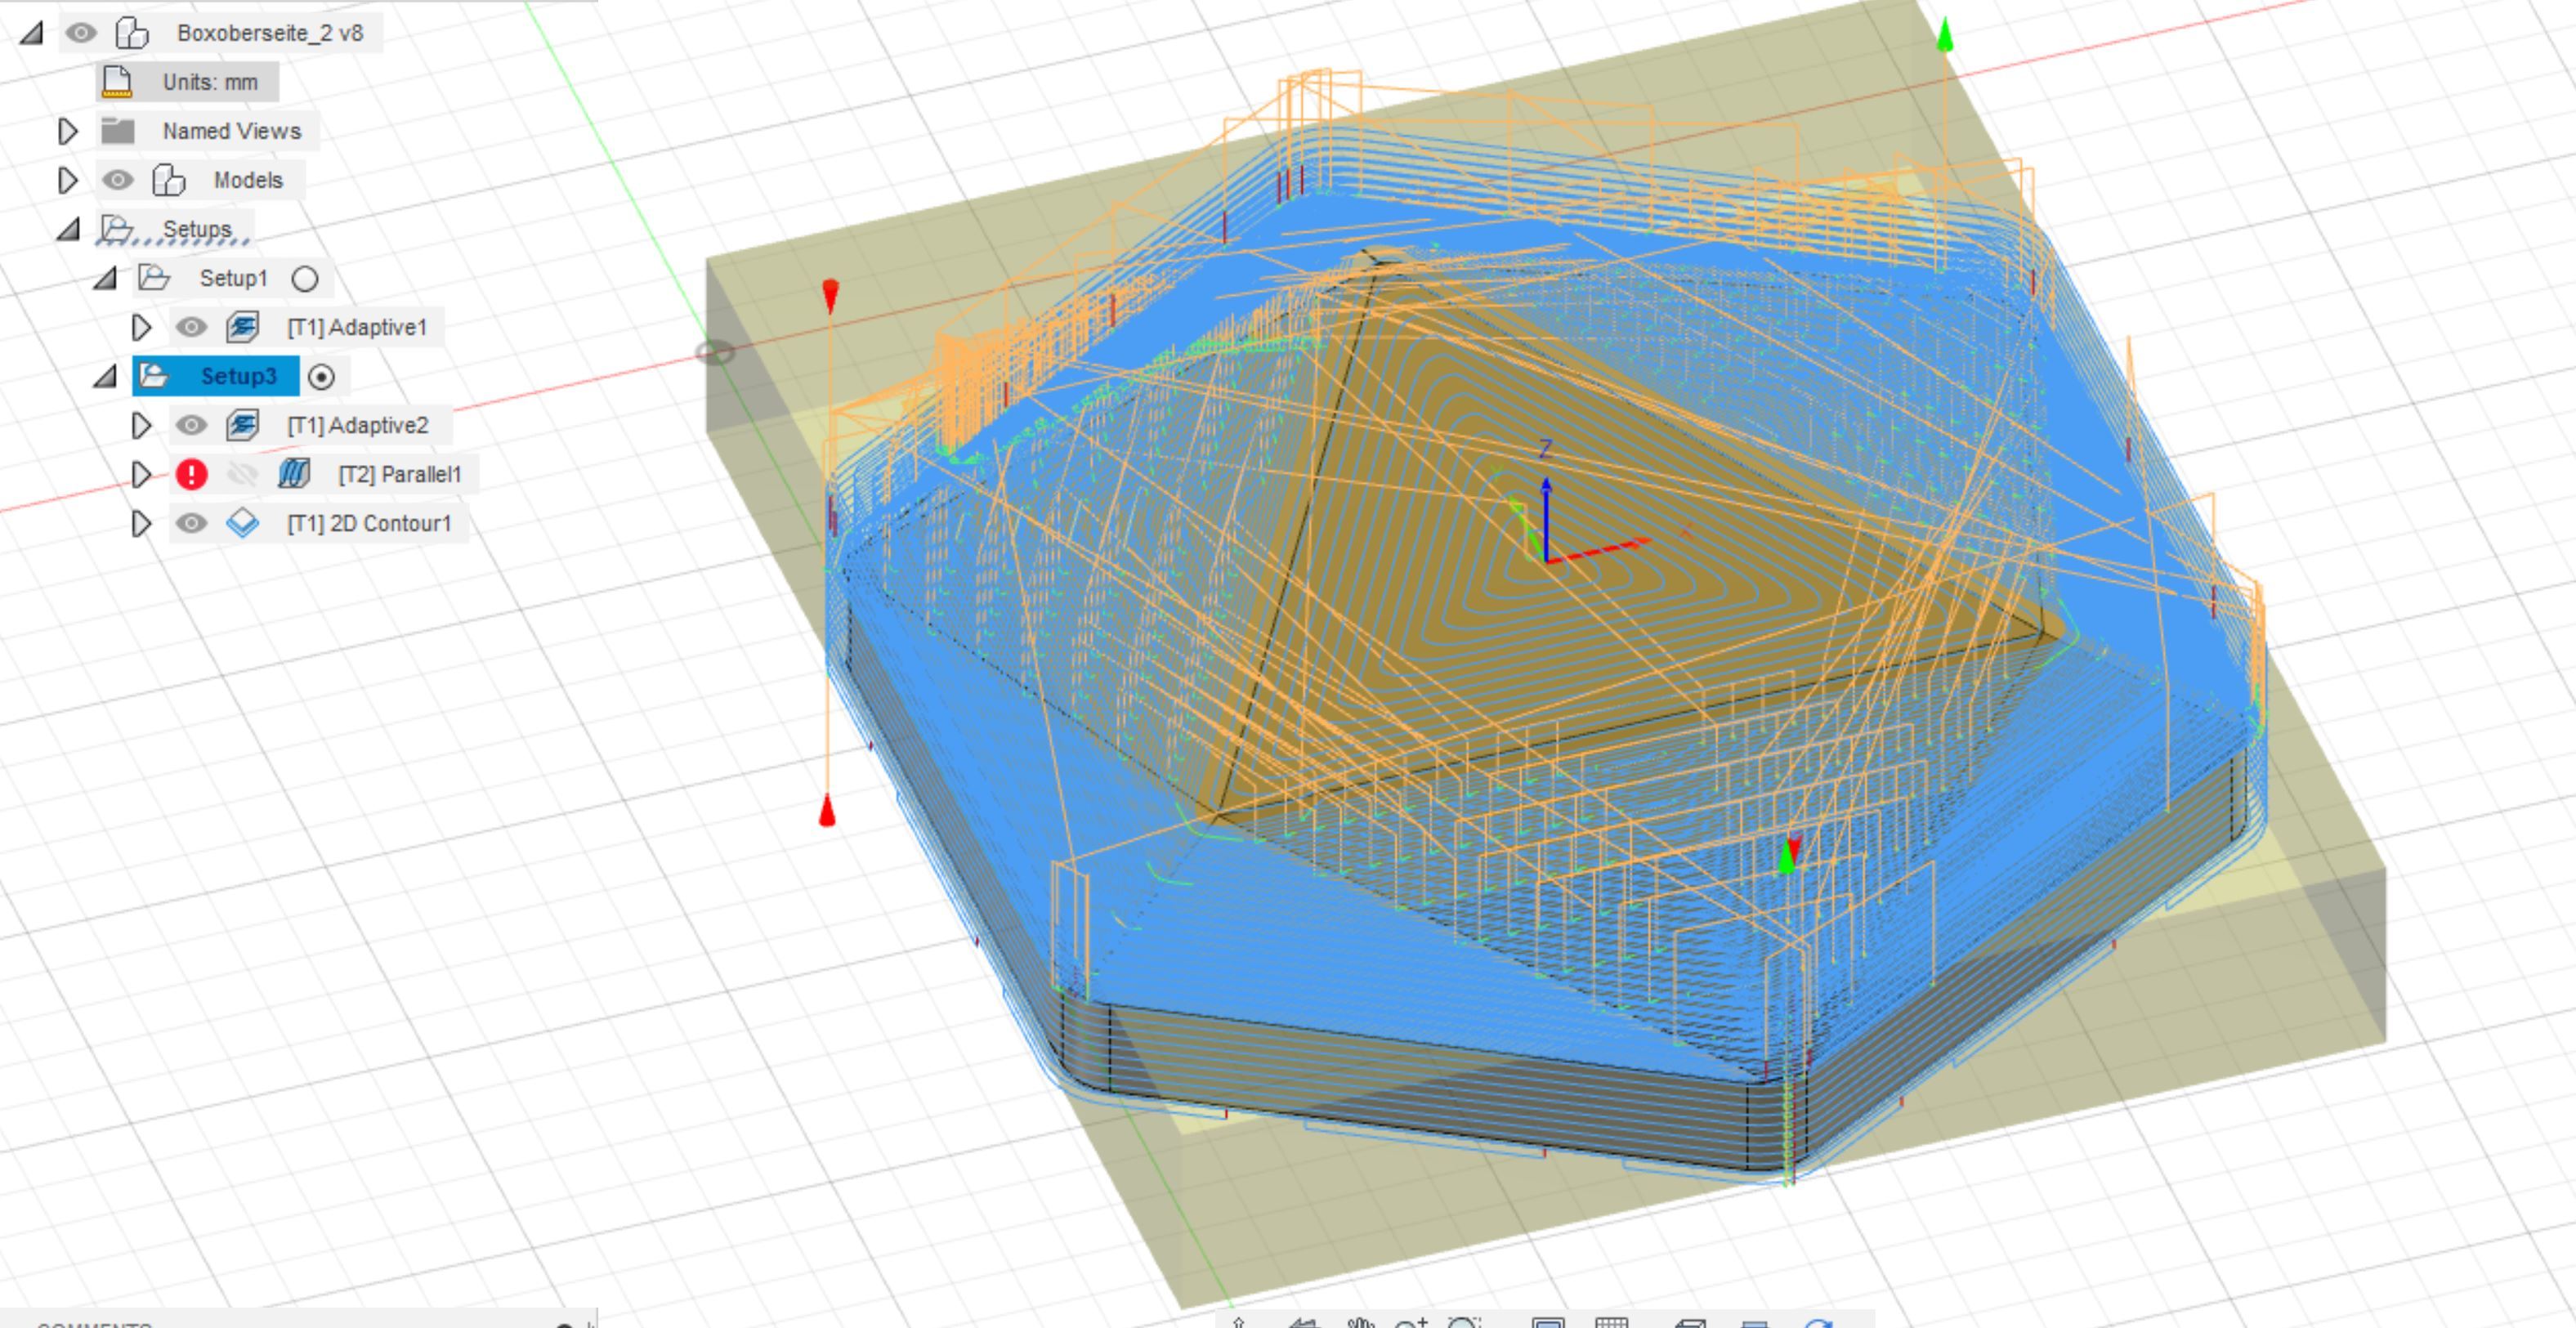Viewport: 2576px width, 1328px height.
Task: Select the Units: mm entry
Action: click(210, 82)
